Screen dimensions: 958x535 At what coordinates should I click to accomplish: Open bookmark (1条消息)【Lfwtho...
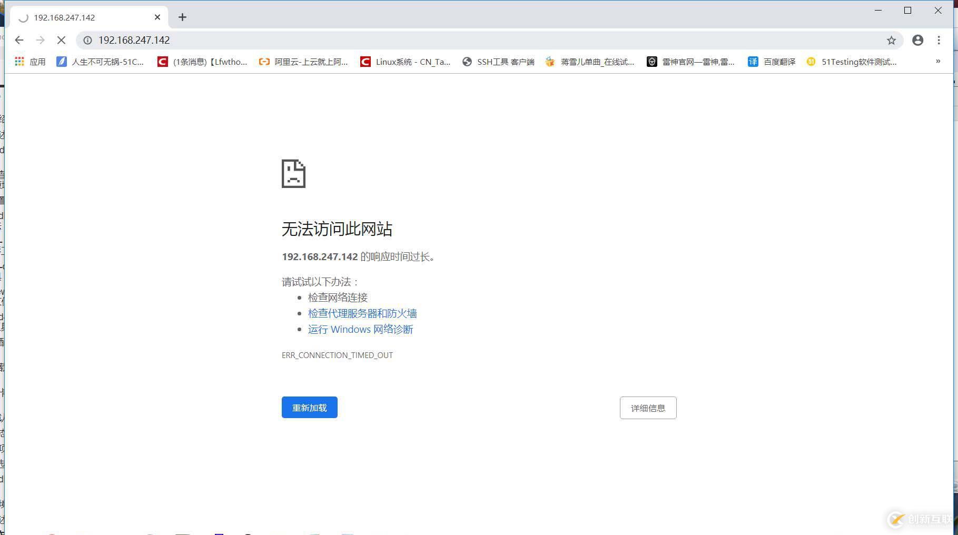pos(202,62)
